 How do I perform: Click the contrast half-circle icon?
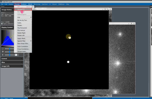click(x=3, y=52)
